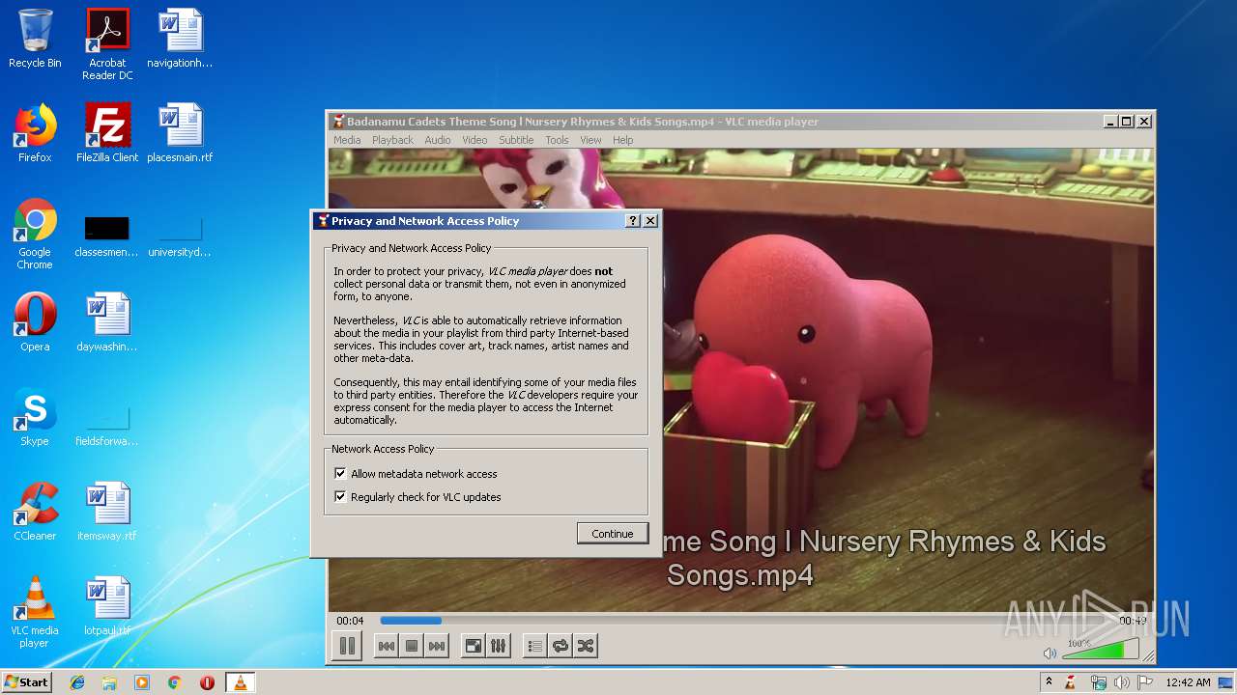Toggle elapsed time display 00:04
This screenshot has height=695, width=1237.
[350, 621]
